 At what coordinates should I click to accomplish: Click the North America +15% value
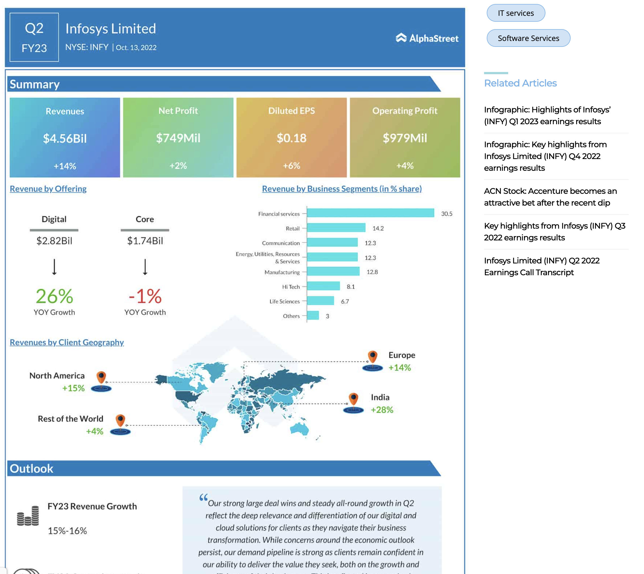pos(73,388)
